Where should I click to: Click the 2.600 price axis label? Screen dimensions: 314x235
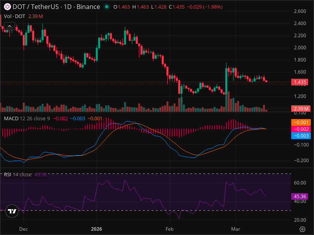[x=300, y=11]
